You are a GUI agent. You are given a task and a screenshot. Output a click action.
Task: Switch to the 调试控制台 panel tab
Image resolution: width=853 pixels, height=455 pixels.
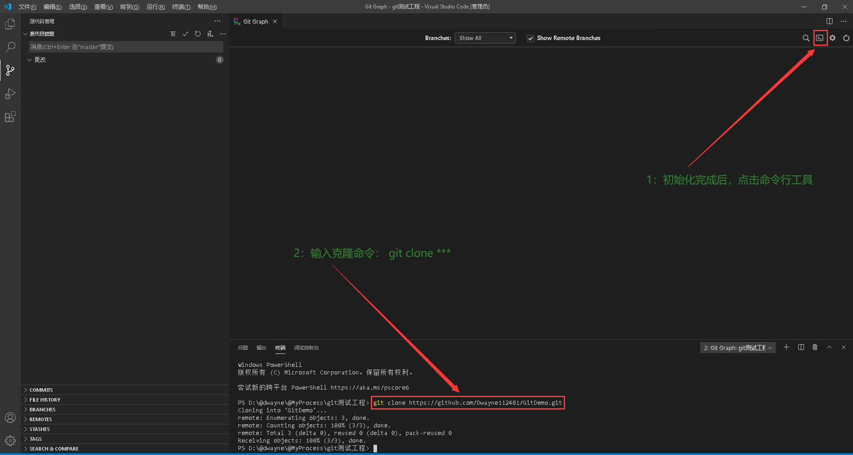307,348
